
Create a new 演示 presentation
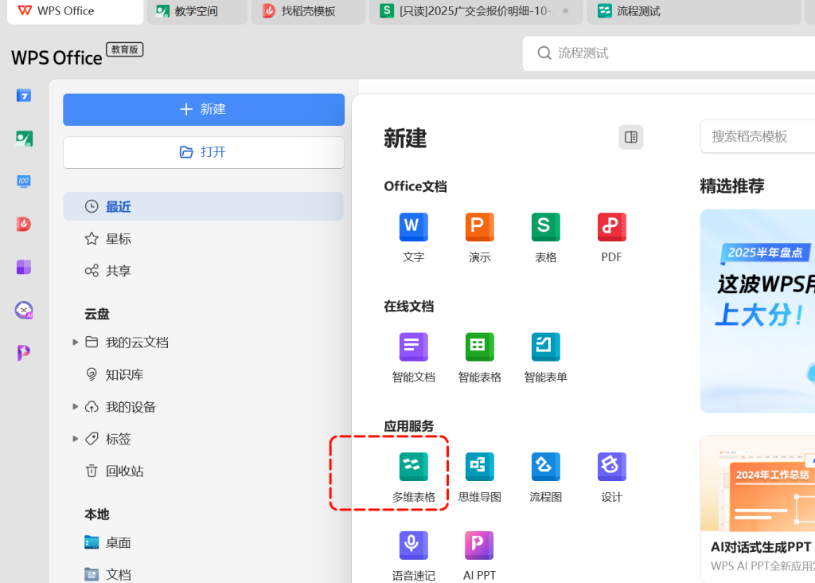point(479,237)
